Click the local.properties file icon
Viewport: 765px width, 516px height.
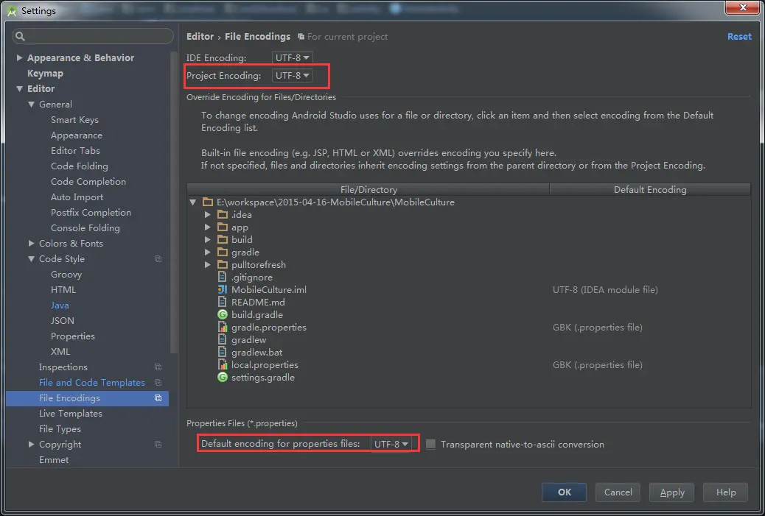pyautogui.click(x=223, y=364)
